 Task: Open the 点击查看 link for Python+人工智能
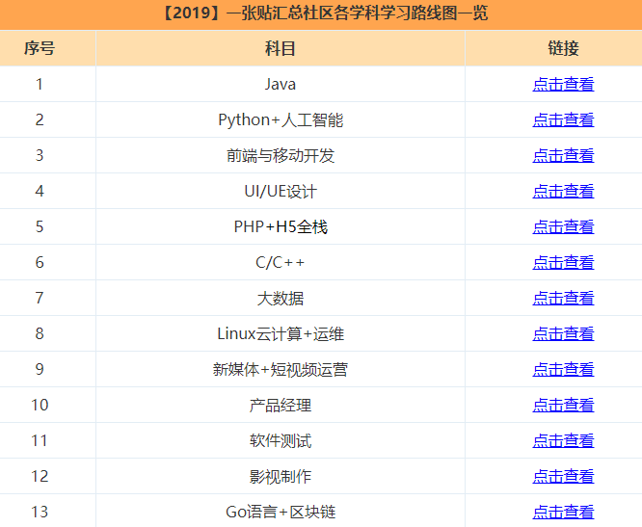(563, 119)
